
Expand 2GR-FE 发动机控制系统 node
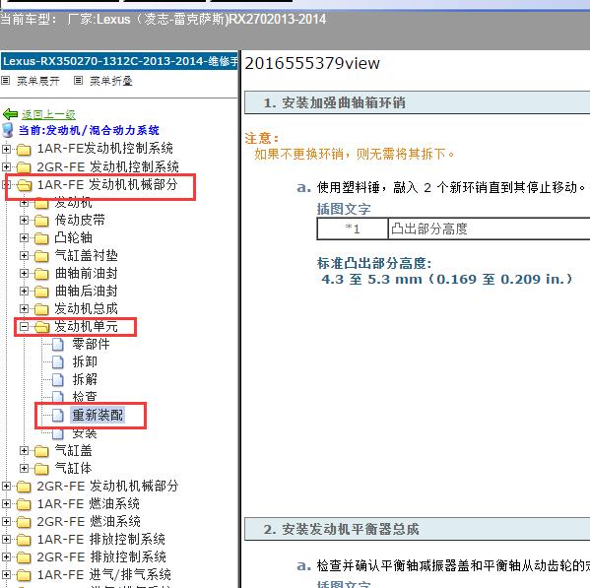point(6,166)
